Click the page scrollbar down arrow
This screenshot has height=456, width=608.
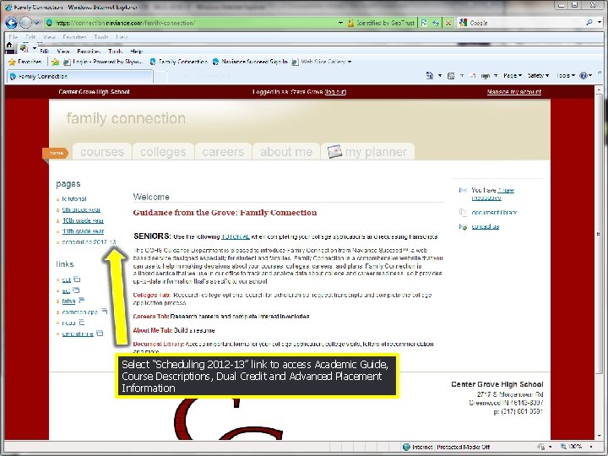[599, 437]
